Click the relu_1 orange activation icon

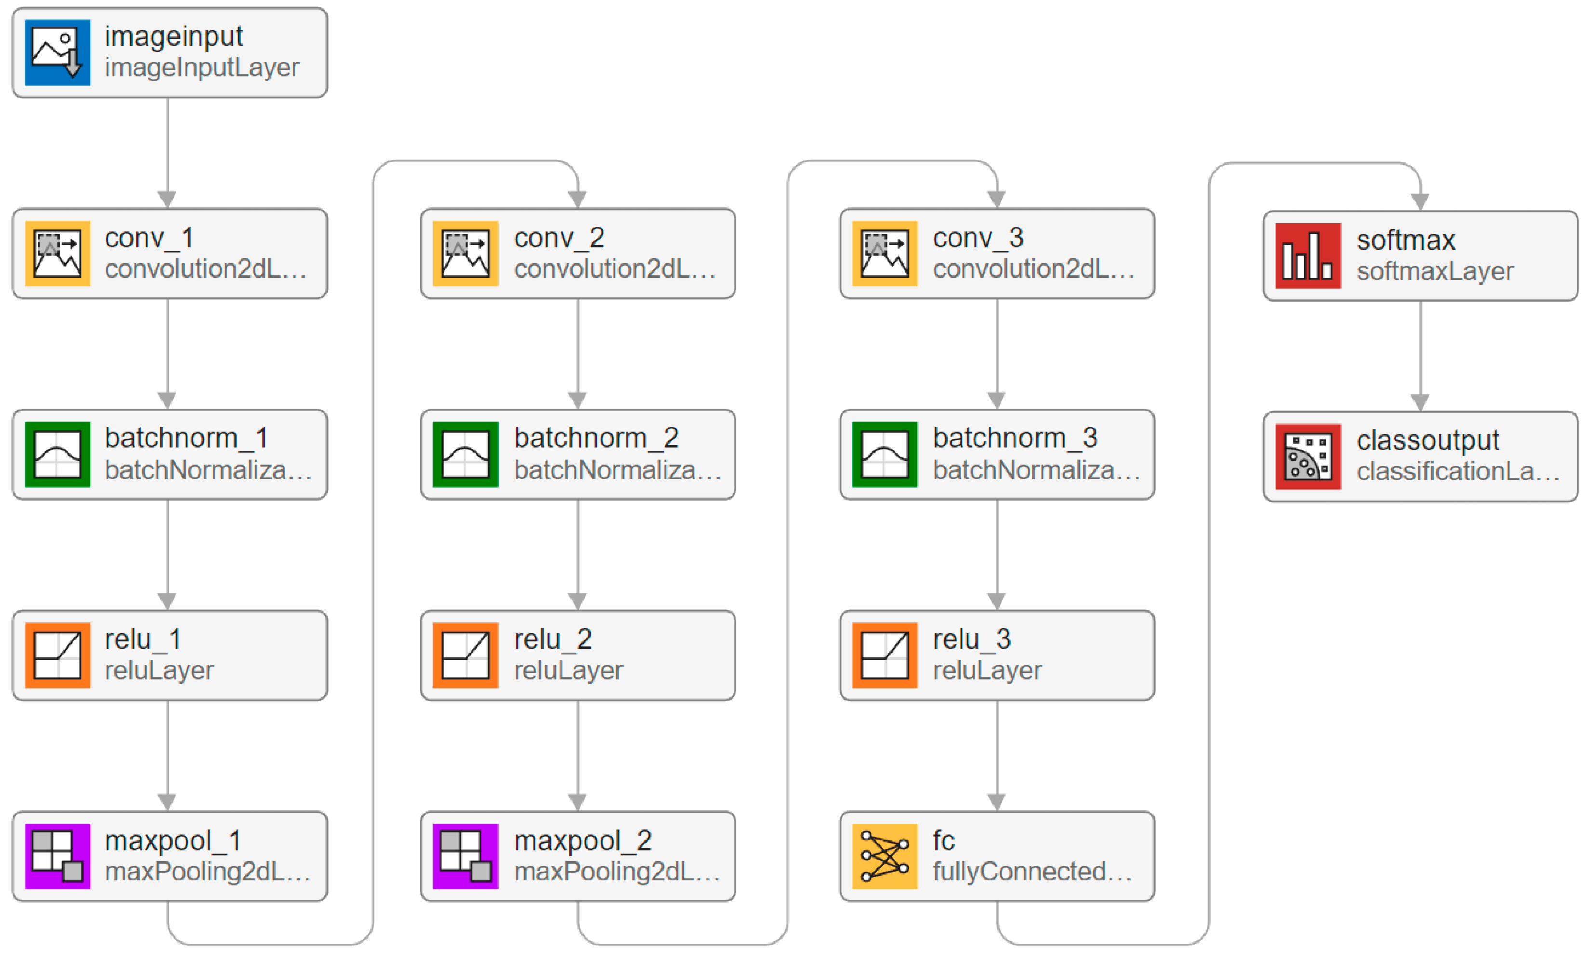coord(57,655)
